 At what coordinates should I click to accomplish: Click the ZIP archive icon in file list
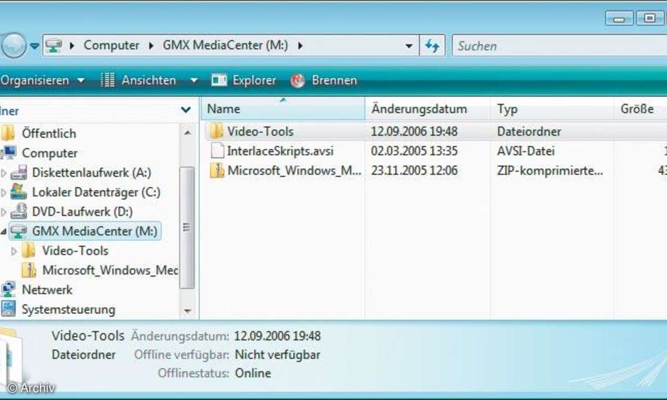pyautogui.click(x=216, y=171)
